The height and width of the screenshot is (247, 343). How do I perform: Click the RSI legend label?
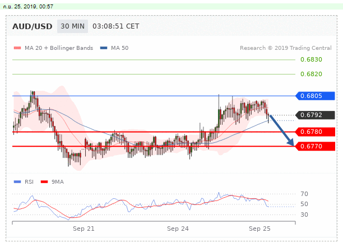[29, 182]
